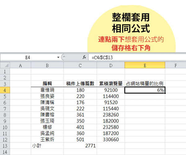Screen dimensions: 186x155
Task: Select cell E4 showing 6%
Action: pos(145,90)
